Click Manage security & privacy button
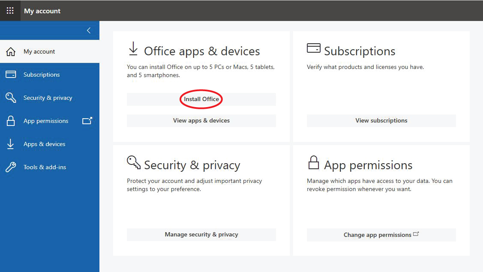Image resolution: width=483 pixels, height=272 pixels. (x=201, y=235)
